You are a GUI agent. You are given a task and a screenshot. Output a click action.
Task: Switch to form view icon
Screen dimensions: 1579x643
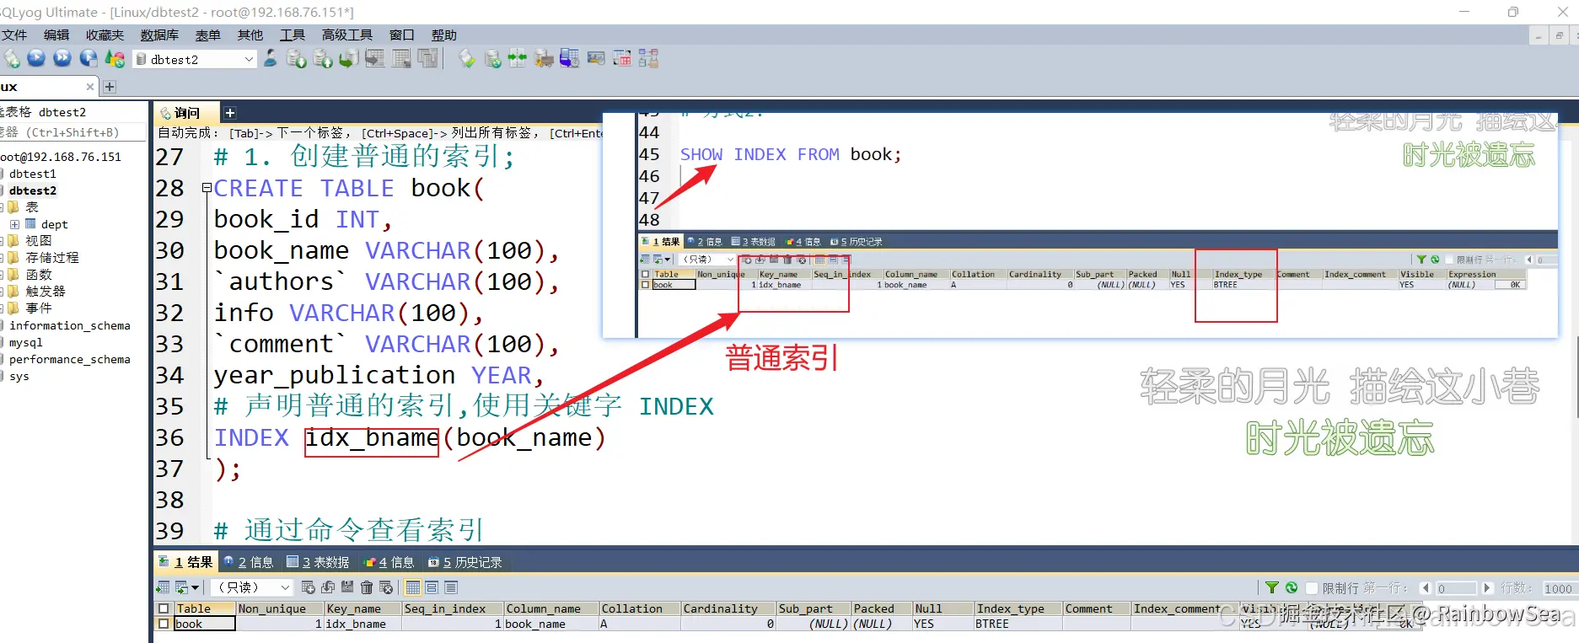pyautogui.click(x=432, y=587)
